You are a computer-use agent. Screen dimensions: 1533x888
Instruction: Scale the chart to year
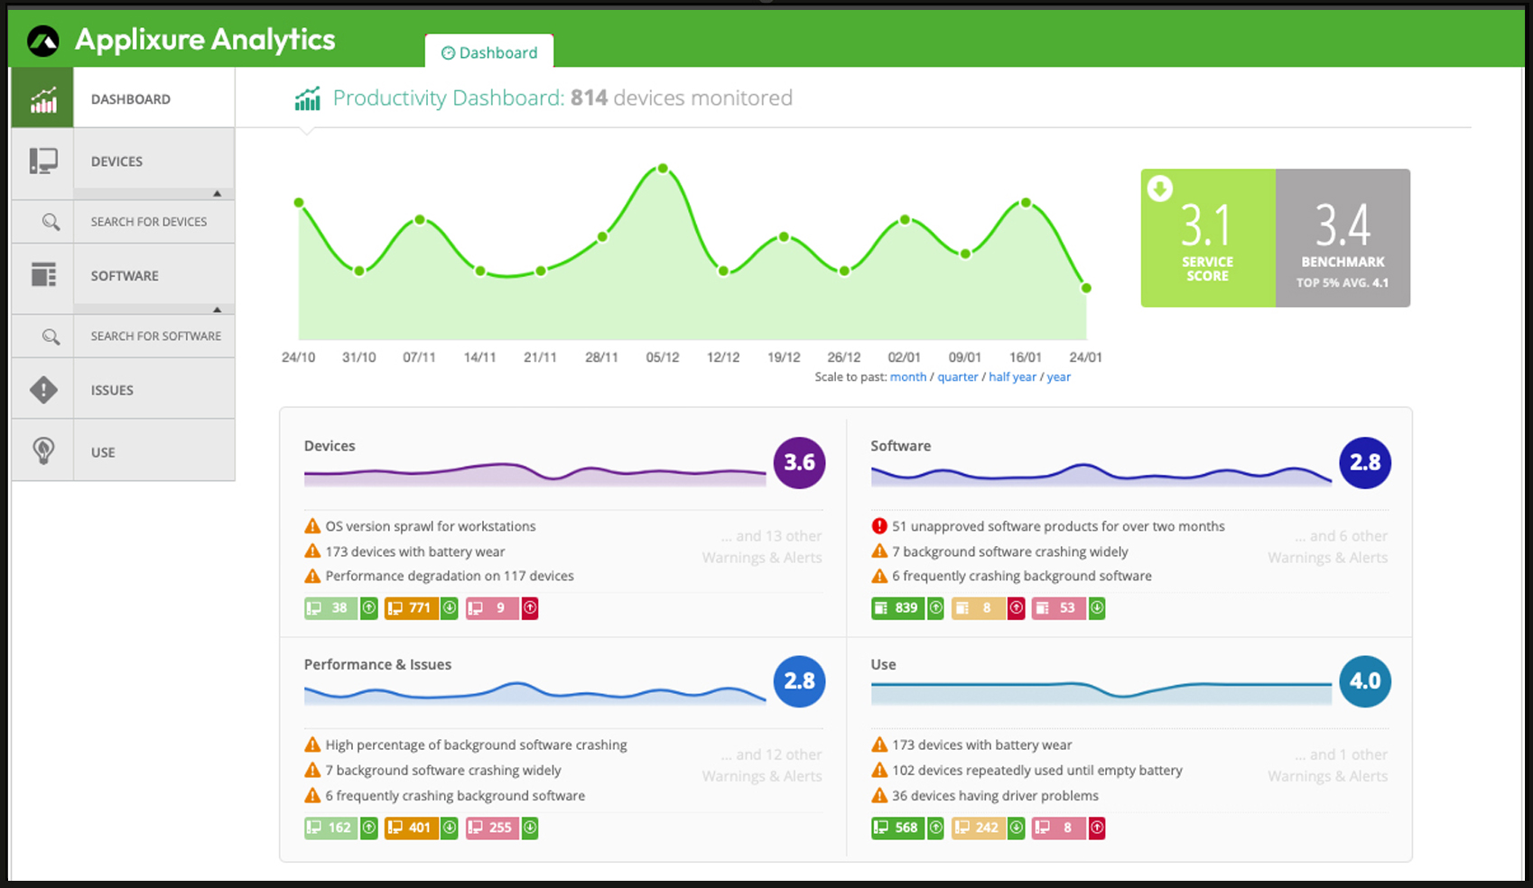point(1058,376)
